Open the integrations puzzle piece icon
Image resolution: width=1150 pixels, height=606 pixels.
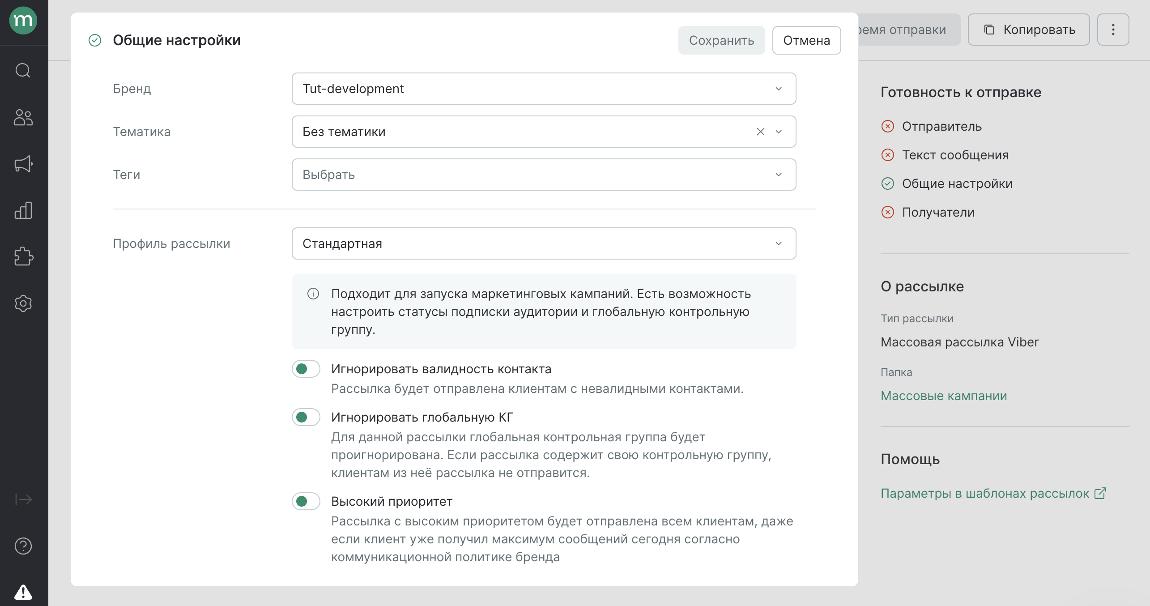coord(23,257)
